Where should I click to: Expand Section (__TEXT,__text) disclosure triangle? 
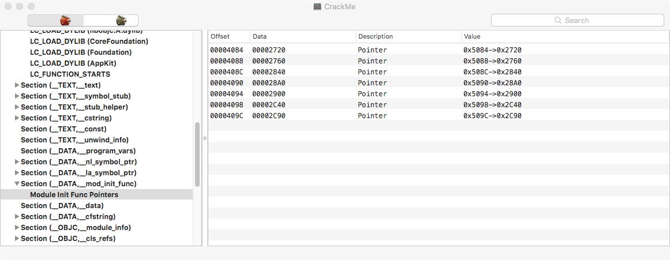coord(17,85)
